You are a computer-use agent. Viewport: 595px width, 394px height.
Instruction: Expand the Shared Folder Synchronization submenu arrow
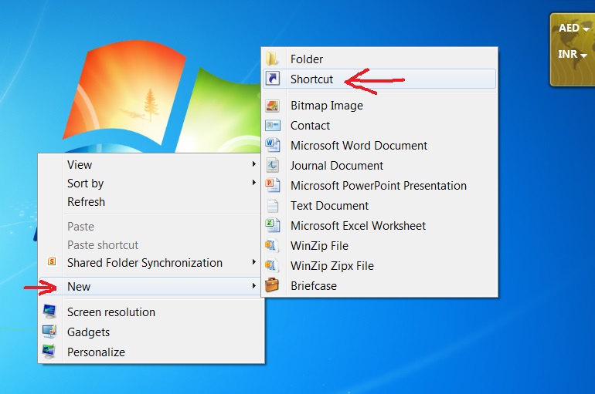[x=254, y=262]
